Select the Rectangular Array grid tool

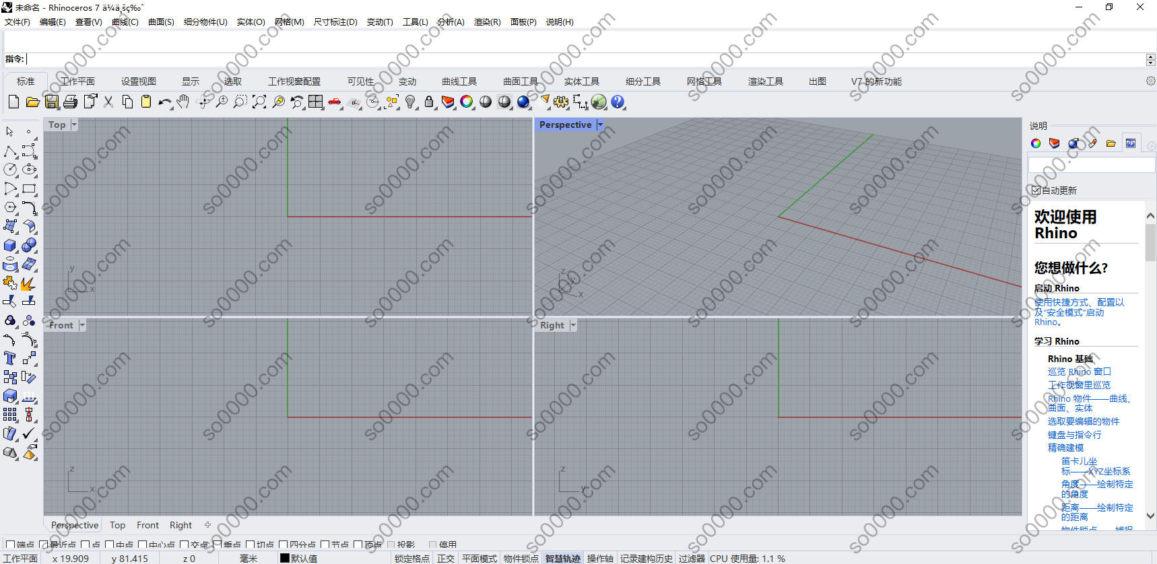[9, 415]
